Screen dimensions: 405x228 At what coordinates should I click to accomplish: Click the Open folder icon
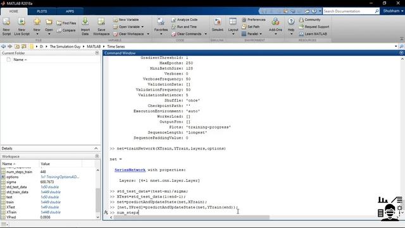49,22
